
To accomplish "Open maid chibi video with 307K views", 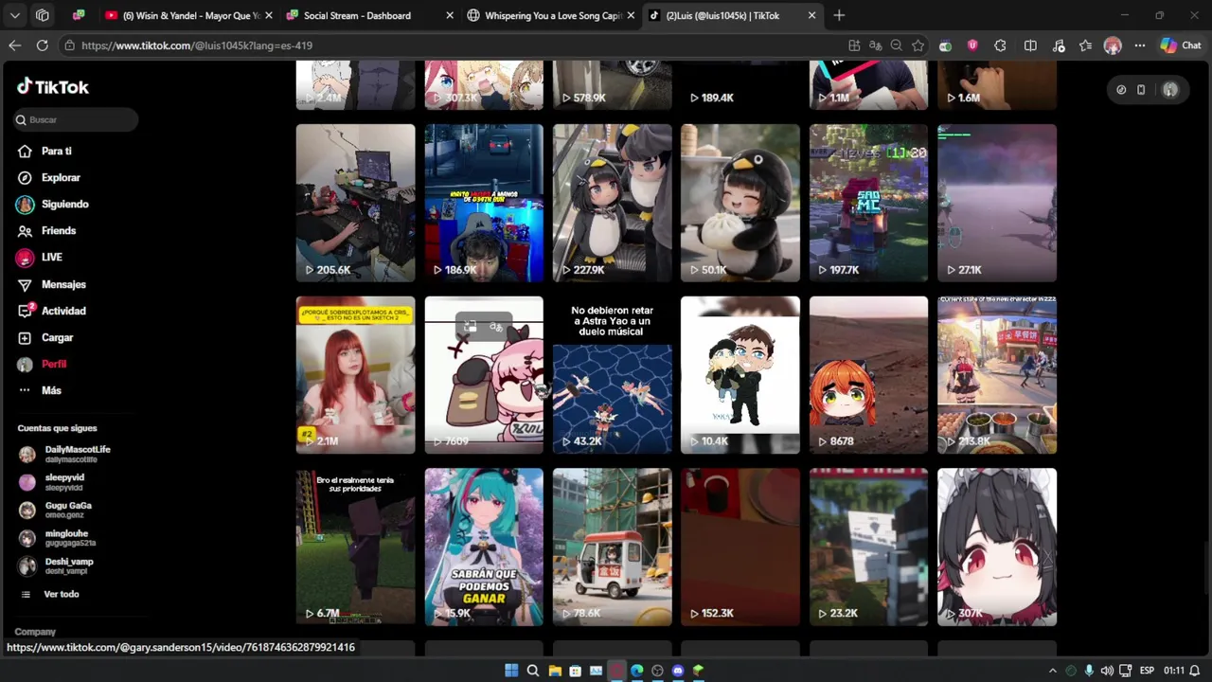I will (997, 547).
